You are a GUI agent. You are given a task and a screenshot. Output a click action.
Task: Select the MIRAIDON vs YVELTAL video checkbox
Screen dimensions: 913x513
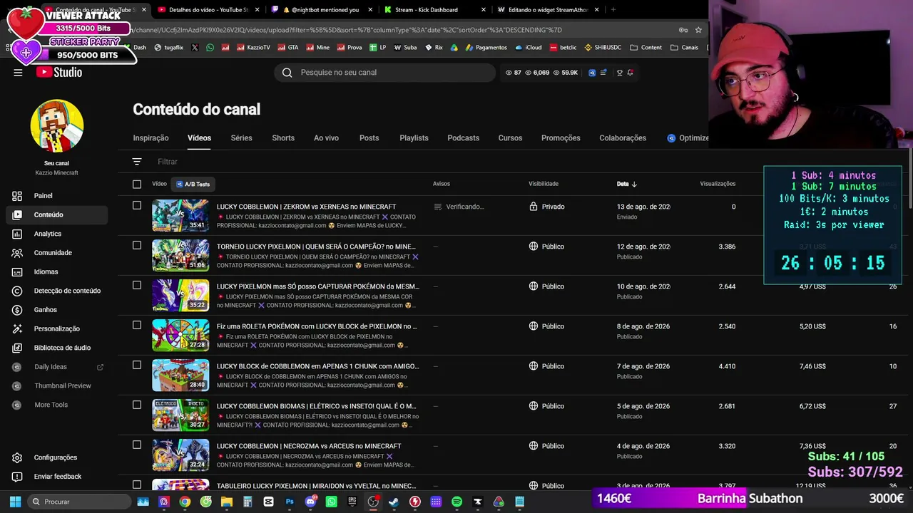coord(137,484)
